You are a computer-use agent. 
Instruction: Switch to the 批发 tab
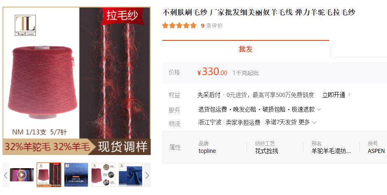point(245,49)
